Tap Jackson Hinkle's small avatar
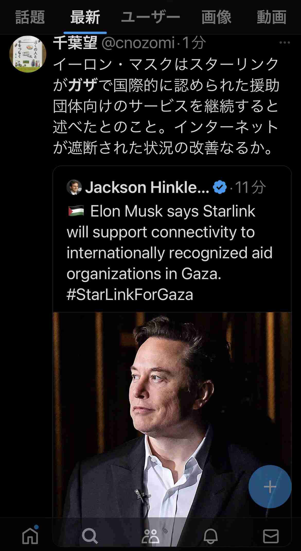Image resolution: width=301 pixels, height=551 pixels. [x=74, y=187]
